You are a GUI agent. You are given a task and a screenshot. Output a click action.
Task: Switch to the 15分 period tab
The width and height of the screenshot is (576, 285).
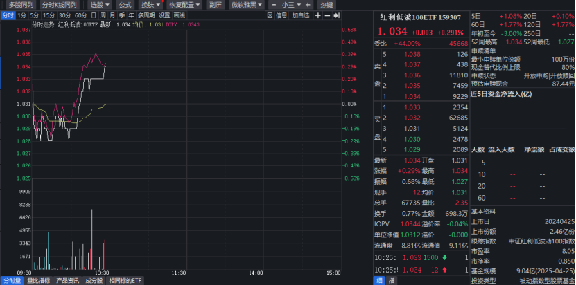click(x=49, y=15)
